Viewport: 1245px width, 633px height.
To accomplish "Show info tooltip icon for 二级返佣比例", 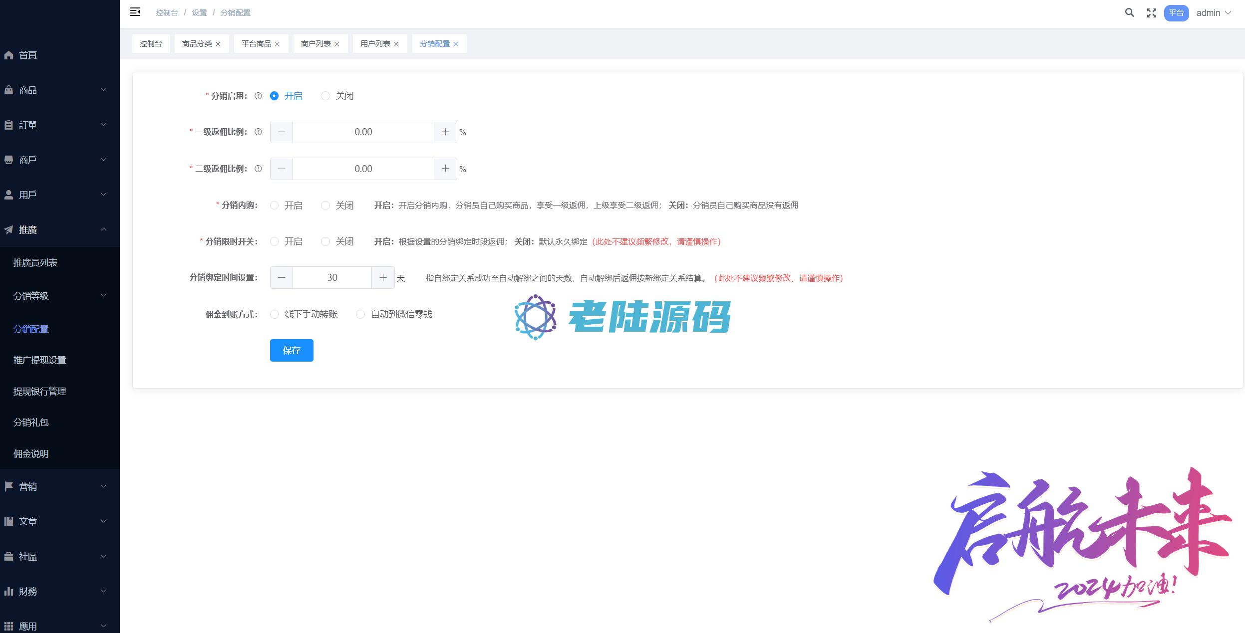I will [258, 169].
